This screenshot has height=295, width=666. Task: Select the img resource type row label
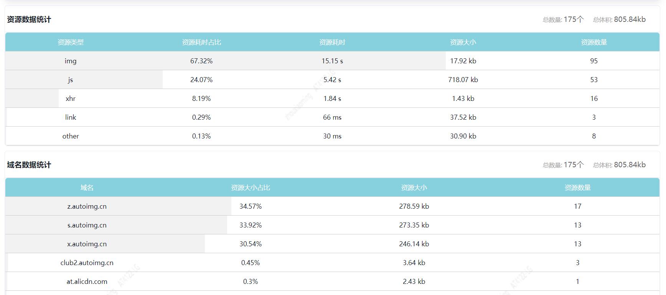point(71,61)
